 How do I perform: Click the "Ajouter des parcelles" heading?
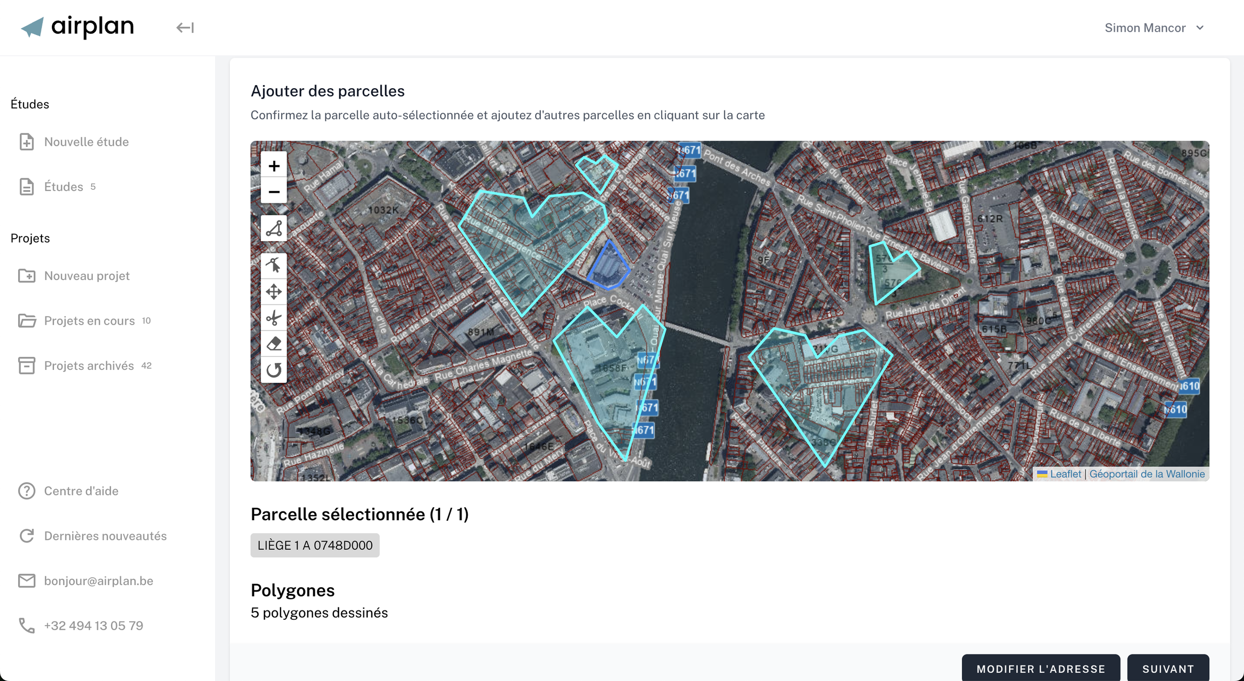click(x=327, y=91)
